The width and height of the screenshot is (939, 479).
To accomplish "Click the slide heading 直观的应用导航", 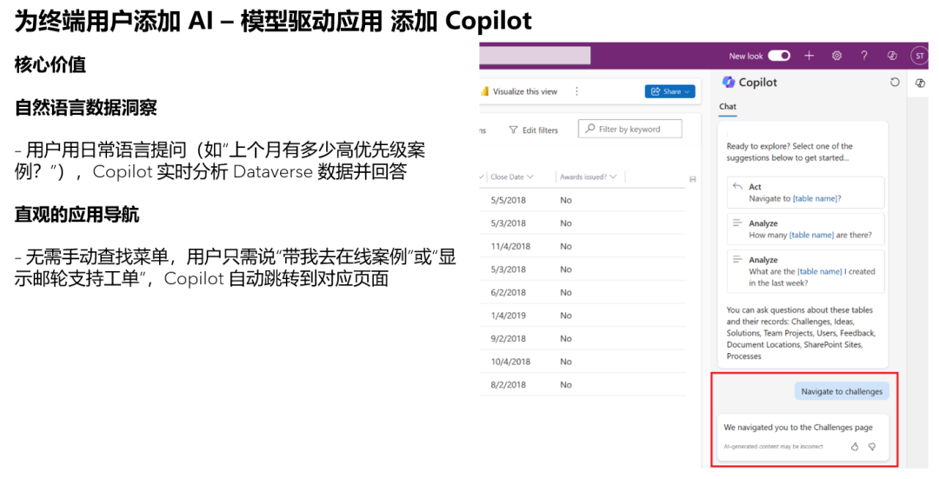I will click(77, 215).
